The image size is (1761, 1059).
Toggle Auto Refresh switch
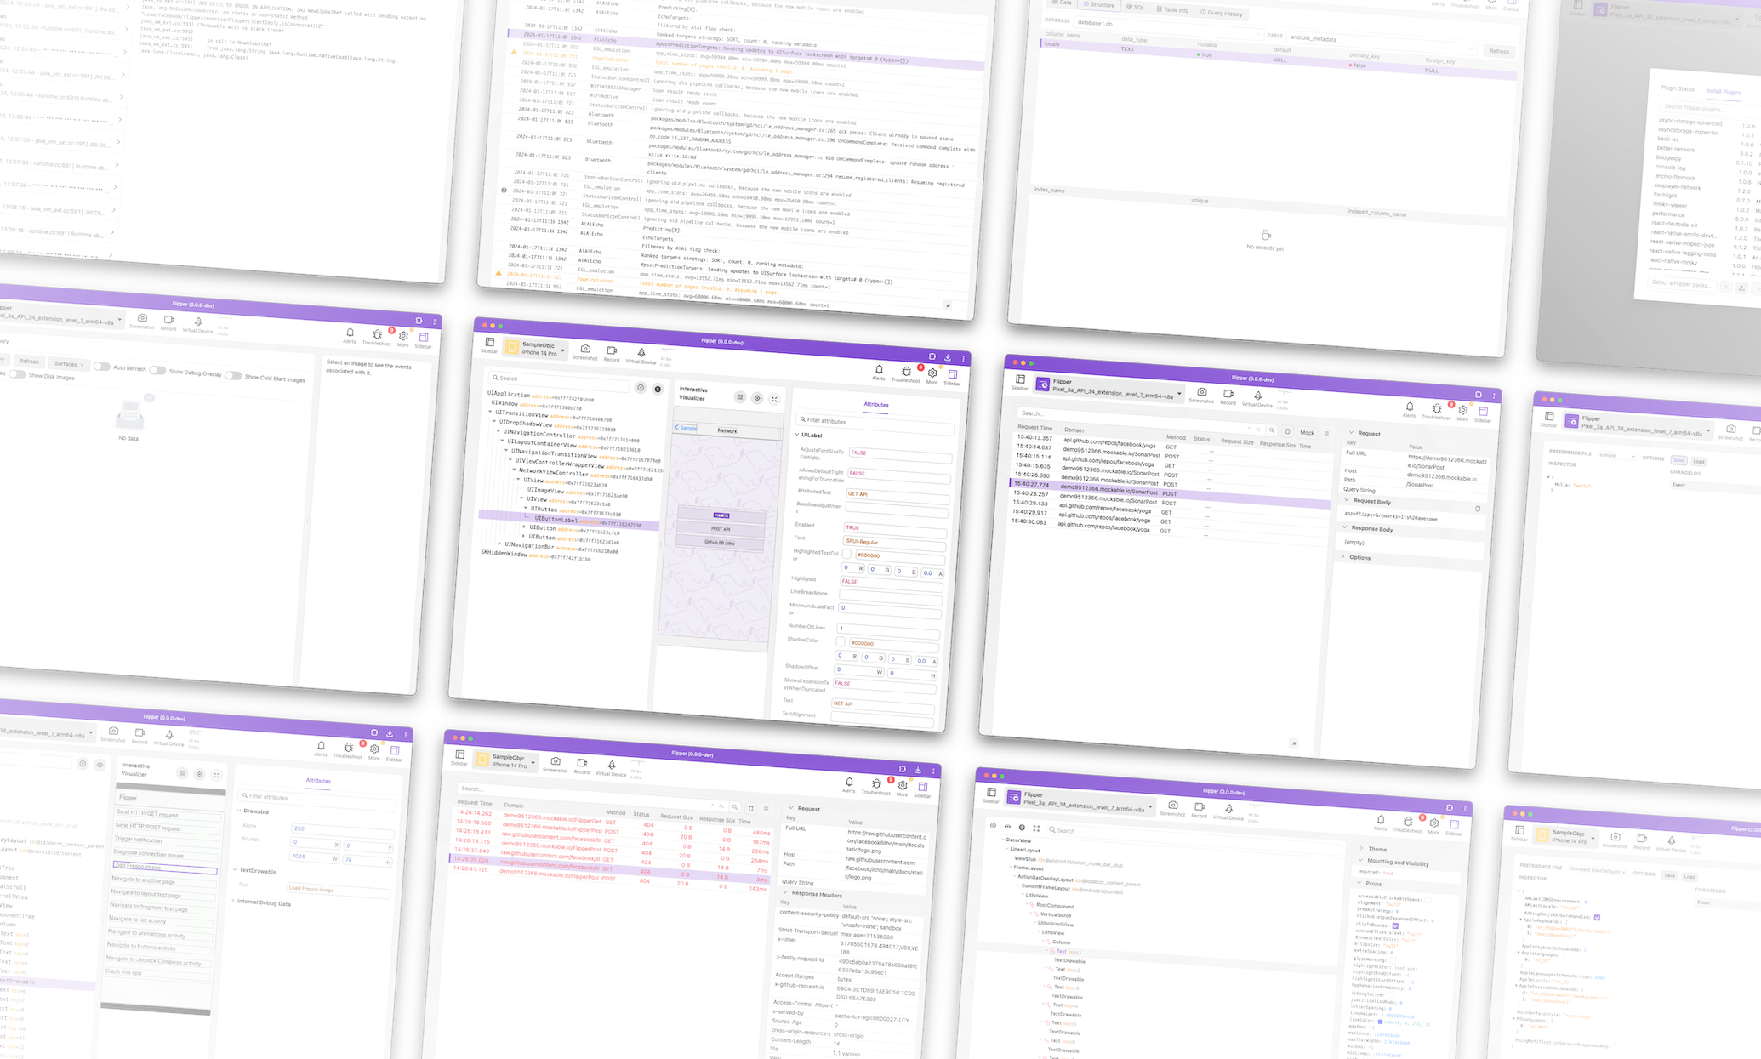pyautogui.click(x=102, y=367)
